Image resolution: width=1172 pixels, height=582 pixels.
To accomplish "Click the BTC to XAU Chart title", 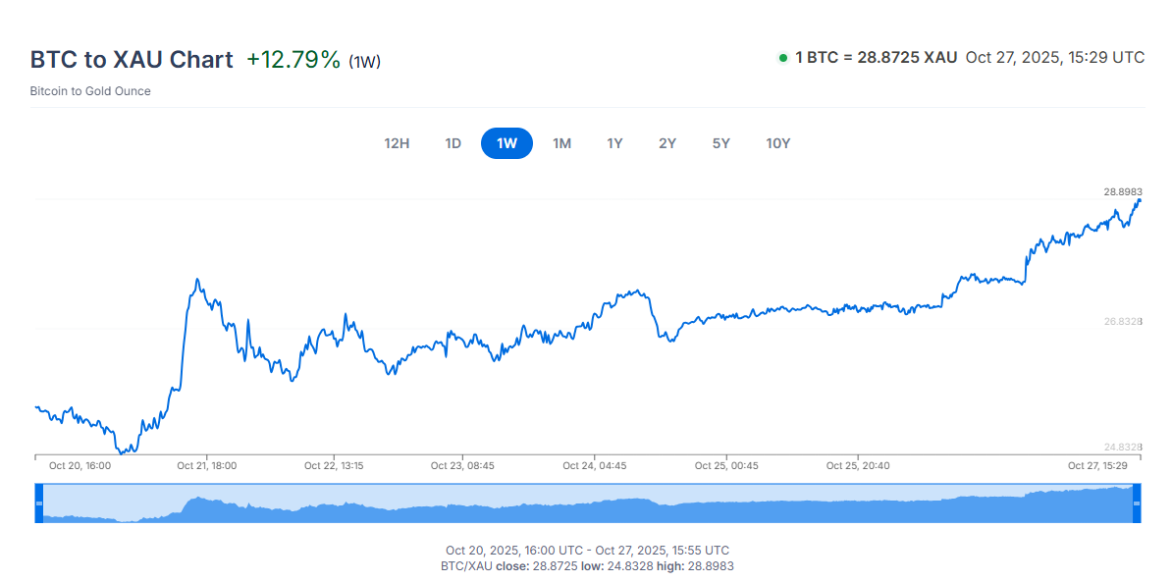I will [132, 59].
